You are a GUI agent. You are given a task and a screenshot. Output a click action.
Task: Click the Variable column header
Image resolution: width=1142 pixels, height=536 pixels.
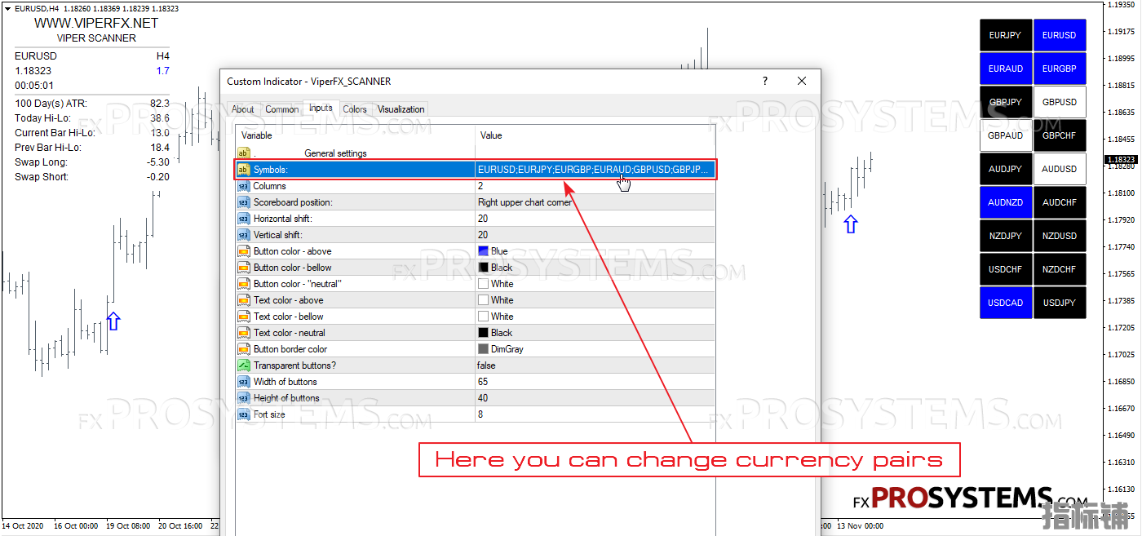point(355,135)
